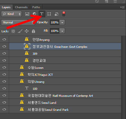Switch to the Layers tab

click(x=6, y=7)
